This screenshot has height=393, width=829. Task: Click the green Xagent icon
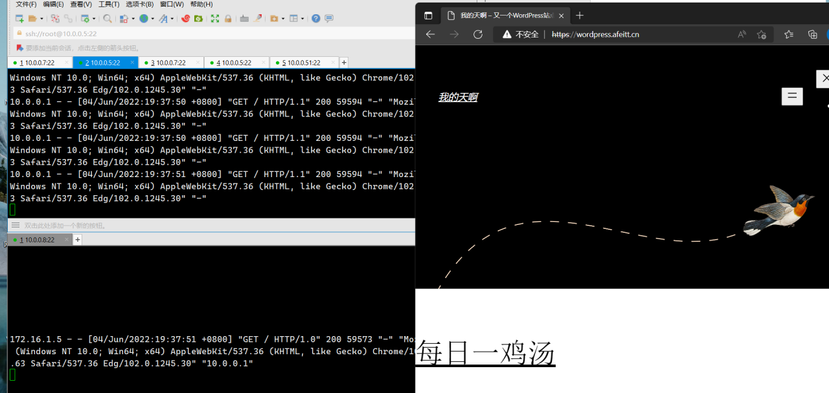[198, 19]
